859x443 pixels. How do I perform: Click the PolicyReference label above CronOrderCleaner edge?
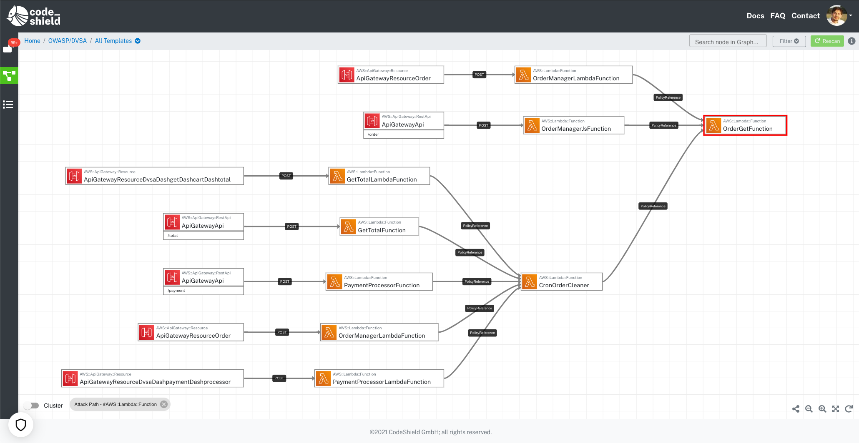653,206
